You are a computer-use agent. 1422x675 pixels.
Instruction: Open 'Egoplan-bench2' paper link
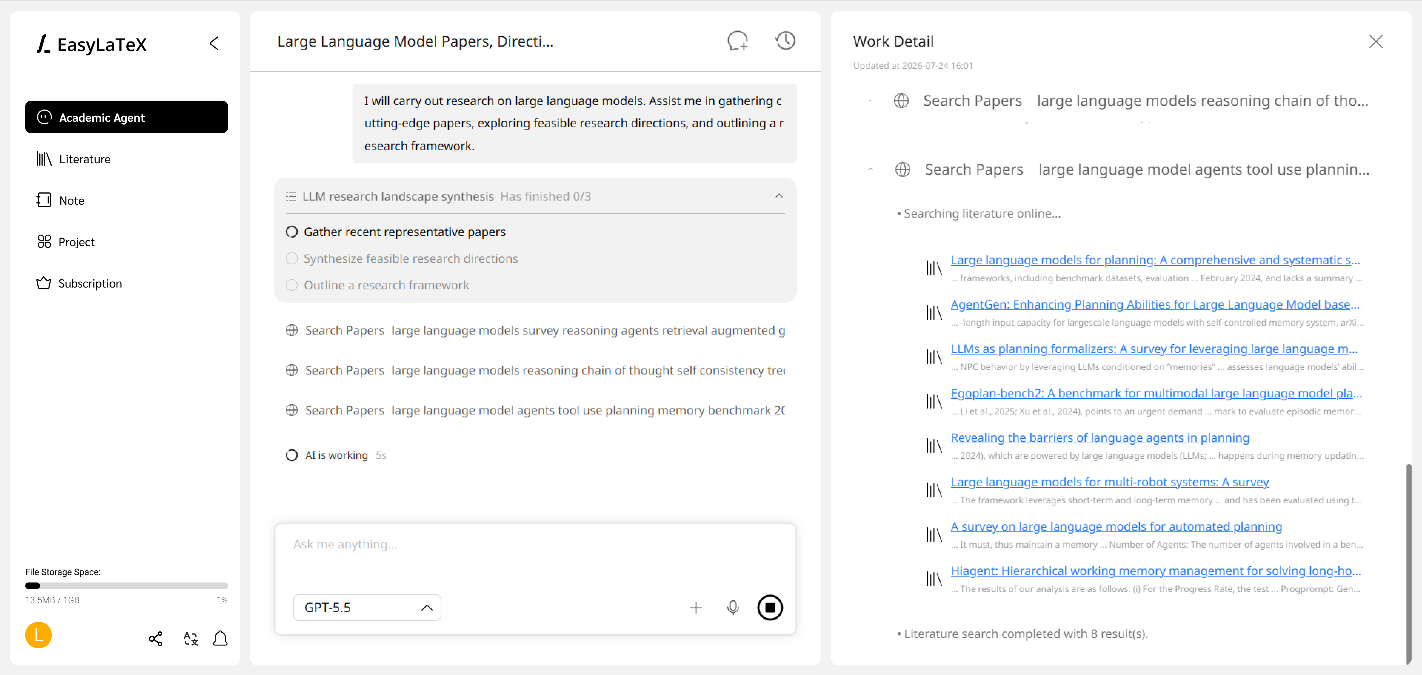[x=1156, y=393]
